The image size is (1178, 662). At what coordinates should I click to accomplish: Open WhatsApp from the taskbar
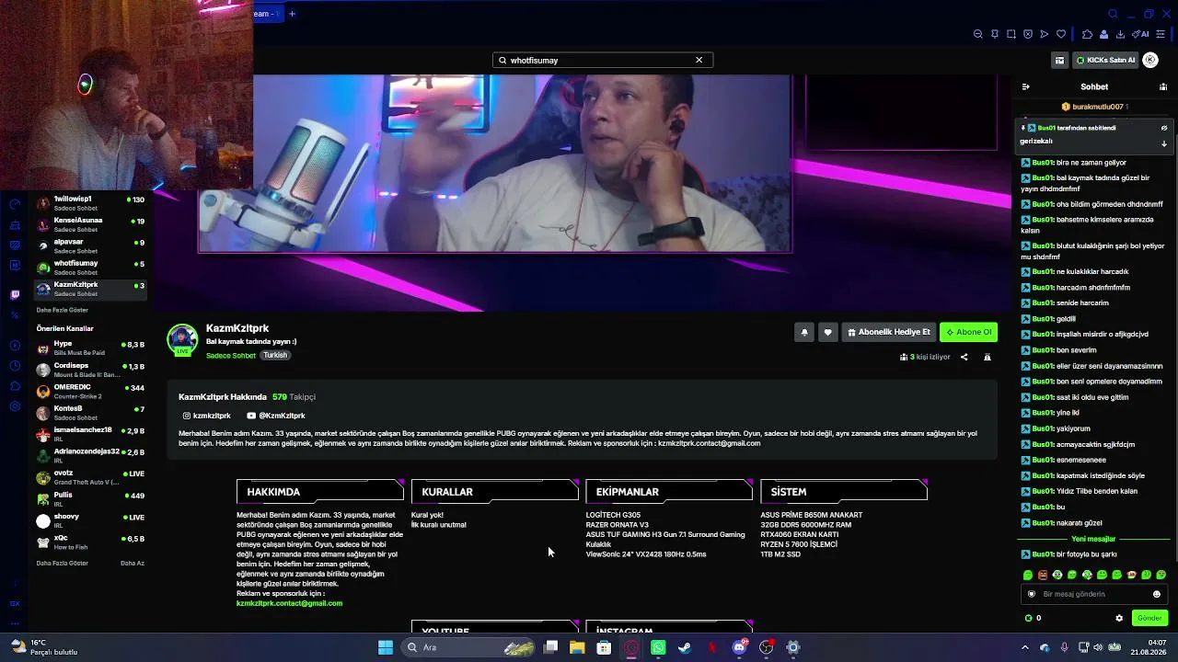tap(658, 647)
